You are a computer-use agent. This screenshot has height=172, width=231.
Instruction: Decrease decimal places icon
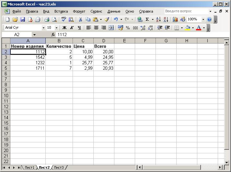tap(150, 27)
